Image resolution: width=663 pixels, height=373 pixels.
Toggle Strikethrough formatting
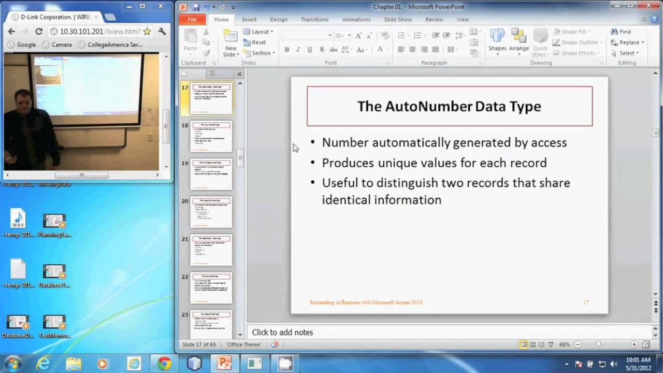pyautogui.click(x=334, y=50)
